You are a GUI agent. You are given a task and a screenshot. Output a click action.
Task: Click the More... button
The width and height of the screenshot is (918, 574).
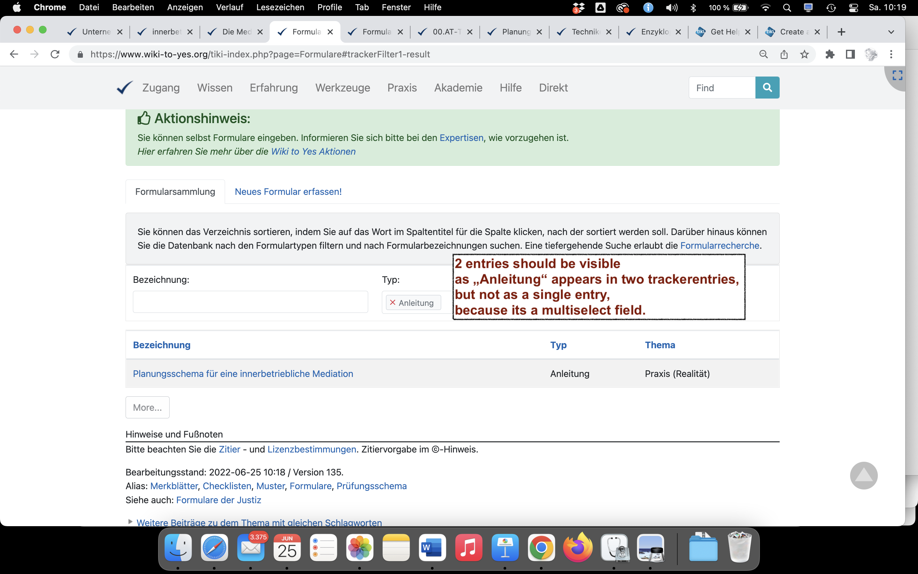click(x=147, y=407)
